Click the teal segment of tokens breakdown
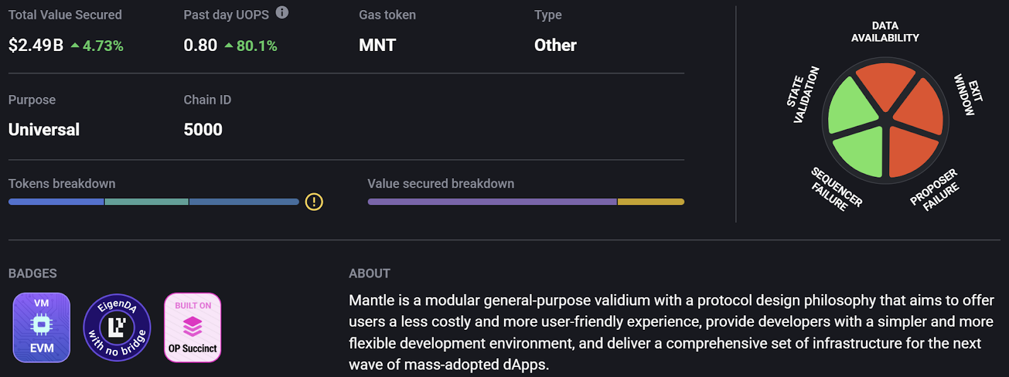 coord(146,202)
